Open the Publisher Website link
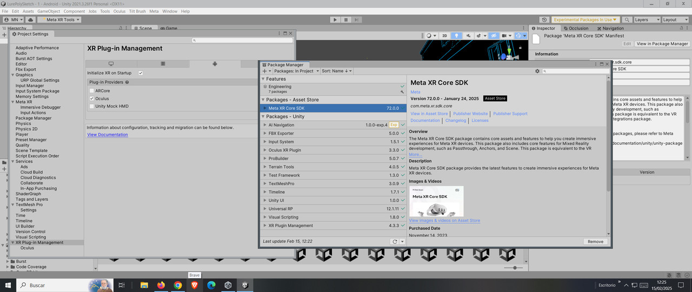Viewport: 692px width, 292px height. tap(470, 114)
